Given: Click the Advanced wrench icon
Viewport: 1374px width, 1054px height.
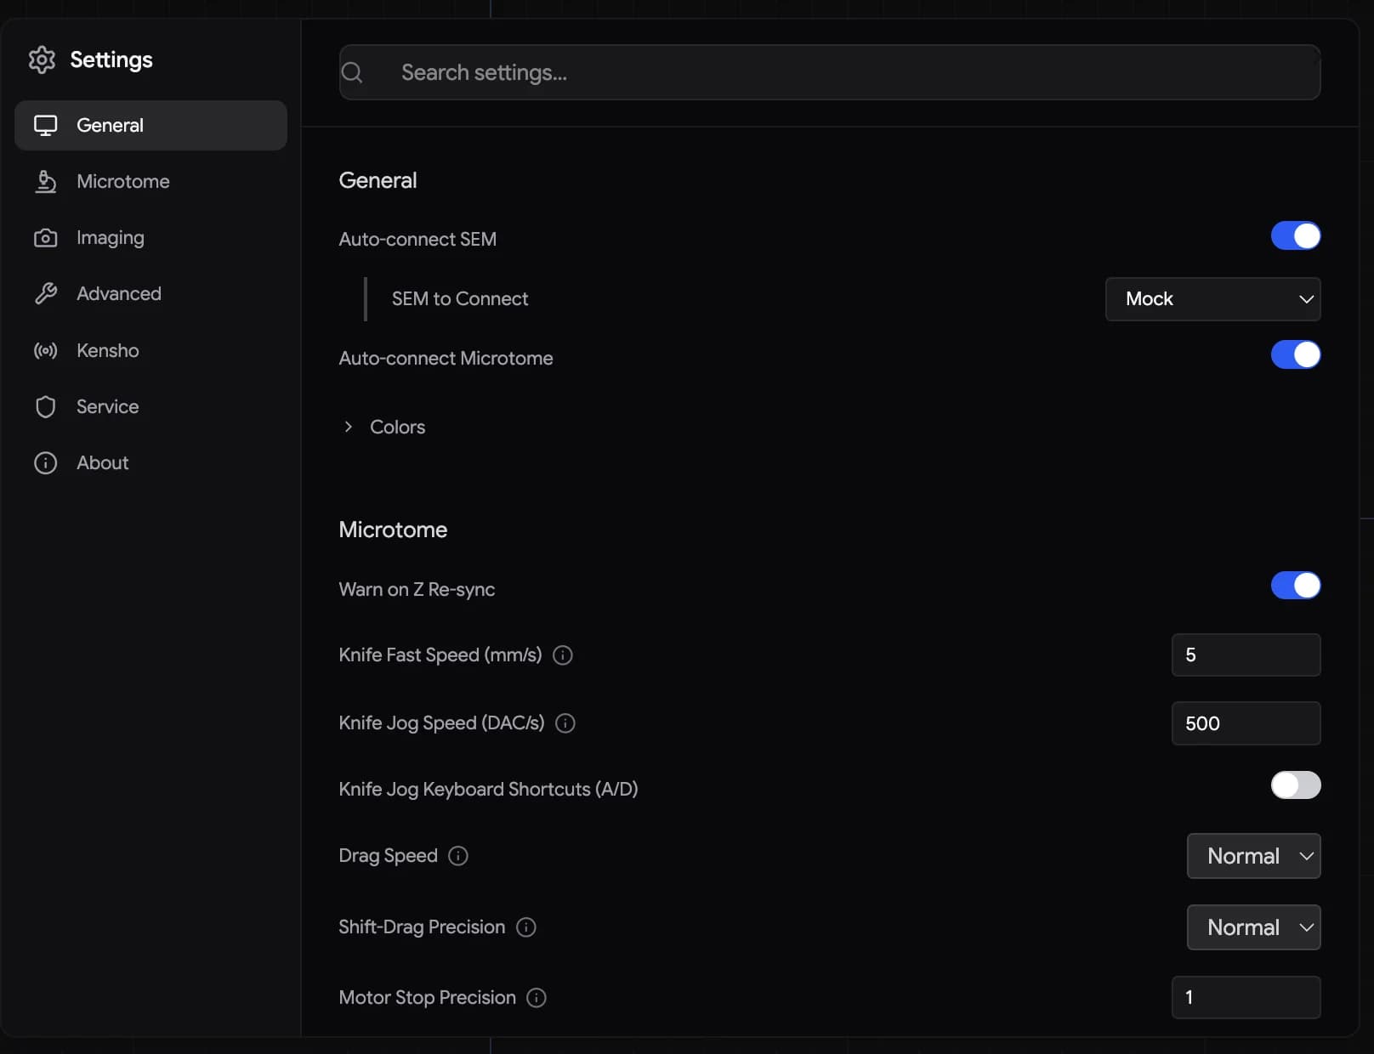Looking at the screenshot, I should coord(46,293).
